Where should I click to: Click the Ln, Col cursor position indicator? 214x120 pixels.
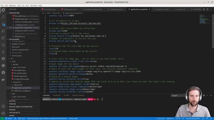160,119
